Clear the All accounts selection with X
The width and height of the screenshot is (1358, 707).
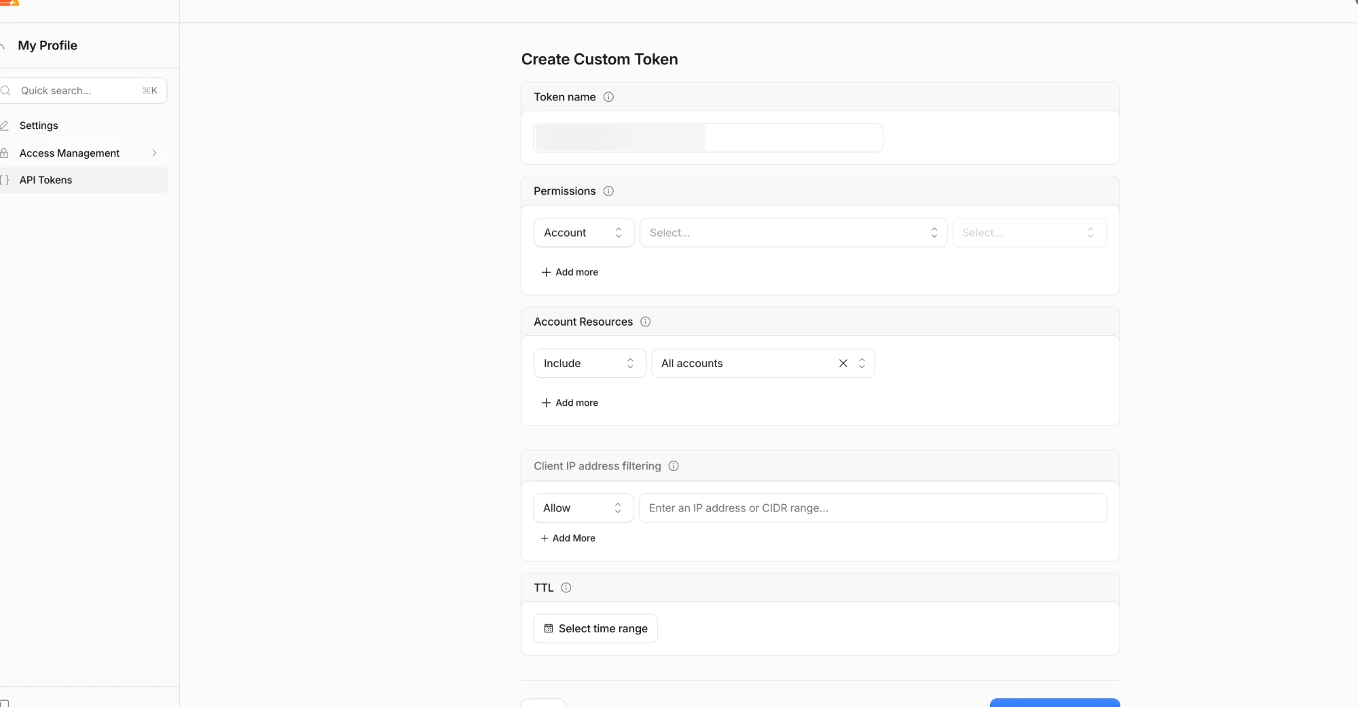[x=843, y=364]
